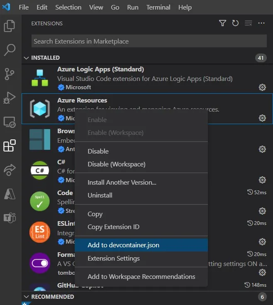Click the Azure Resources cube icon
The image size is (273, 305).
[40, 109]
